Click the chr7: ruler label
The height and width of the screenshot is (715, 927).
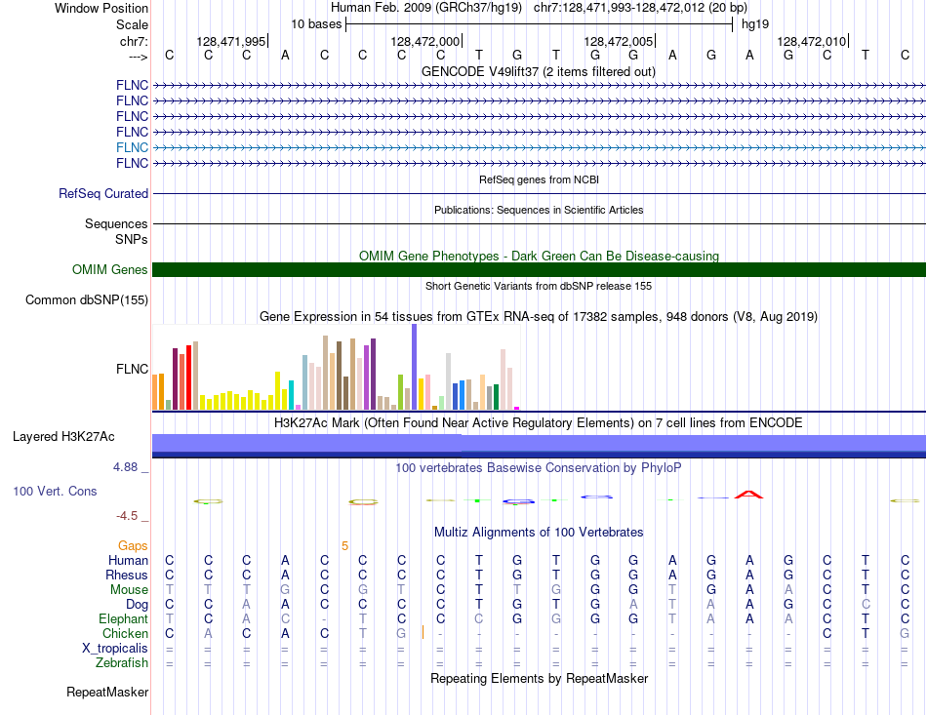point(134,41)
